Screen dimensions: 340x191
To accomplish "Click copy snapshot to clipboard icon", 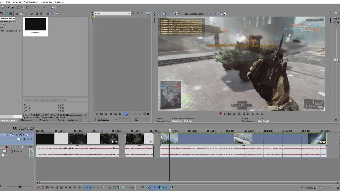I will click(220, 14).
